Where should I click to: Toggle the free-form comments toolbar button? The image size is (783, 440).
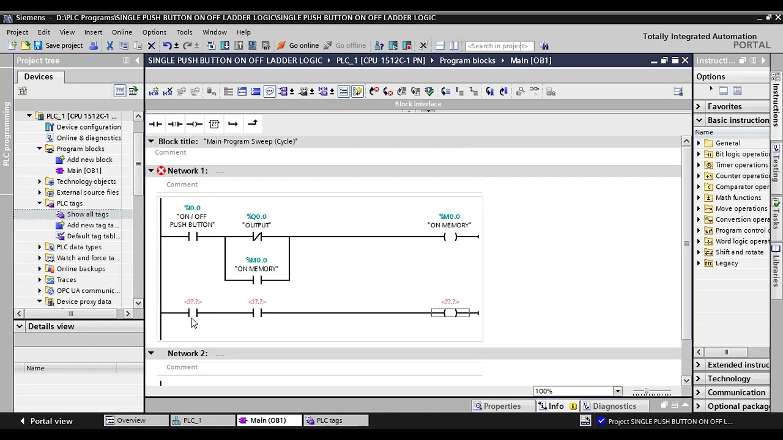pyautogui.click(x=270, y=91)
